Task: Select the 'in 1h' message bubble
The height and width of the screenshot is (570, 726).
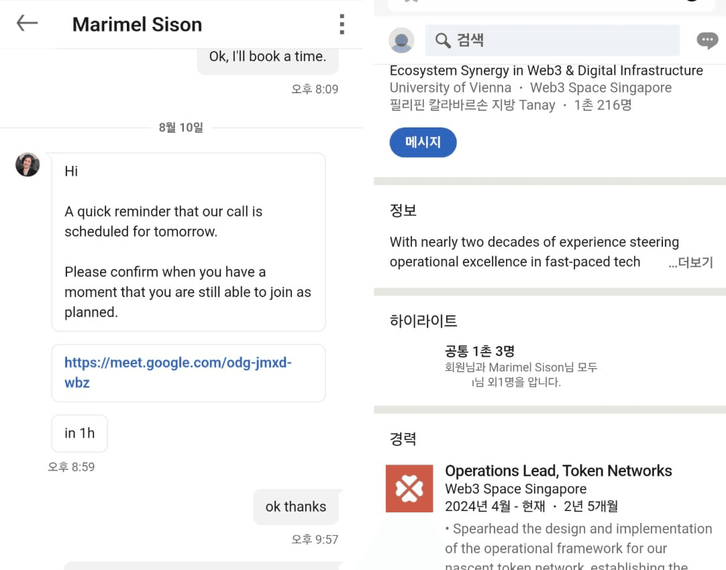Action: [x=80, y=433]
